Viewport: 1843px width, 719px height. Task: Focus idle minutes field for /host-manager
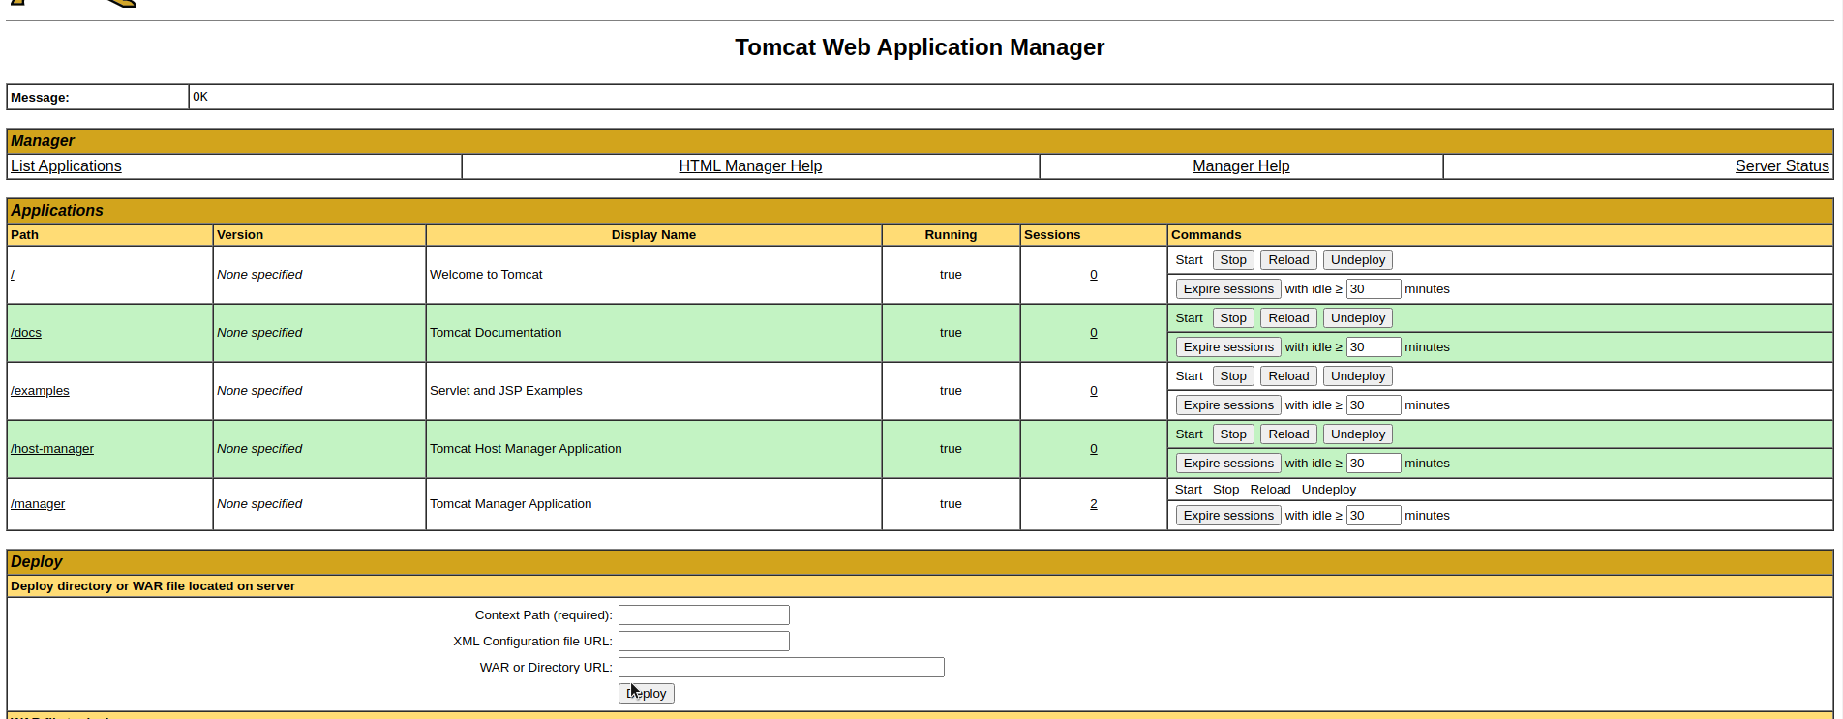tap(1374, 464)
